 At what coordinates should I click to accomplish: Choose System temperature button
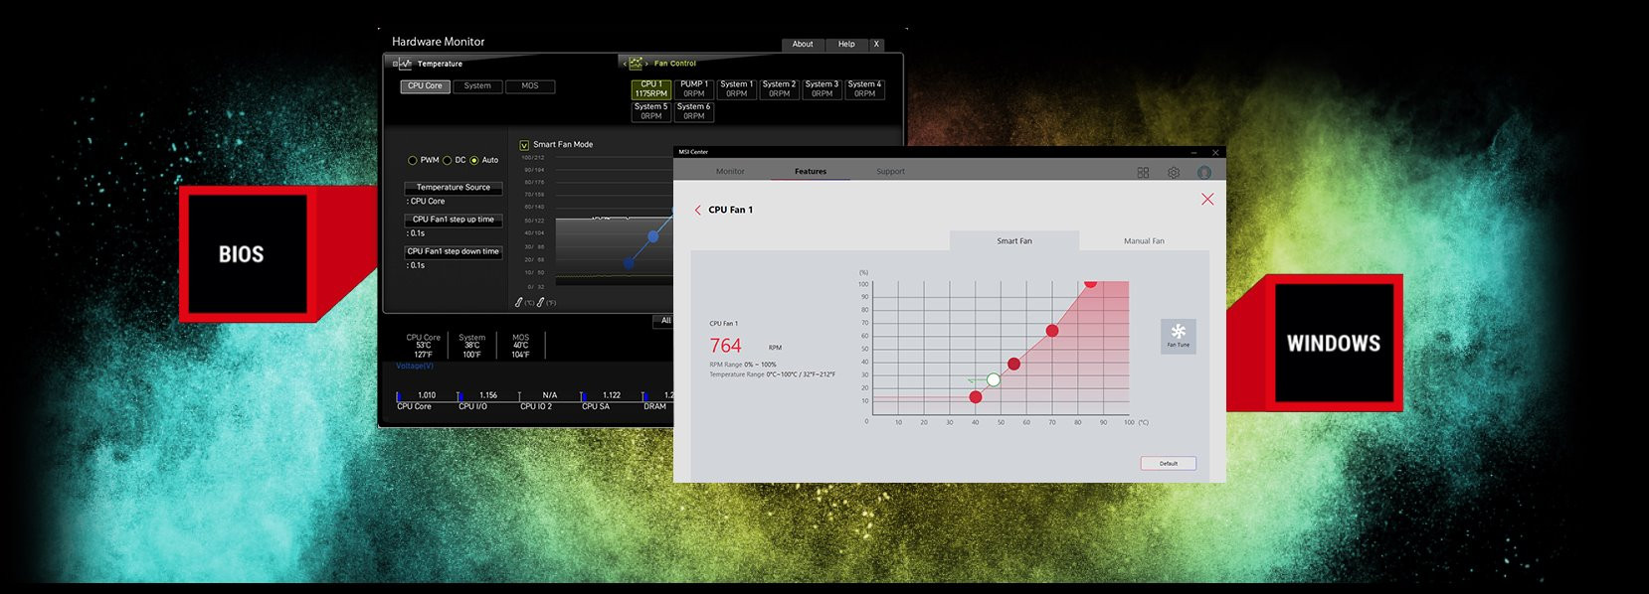[x=477, y=86]
